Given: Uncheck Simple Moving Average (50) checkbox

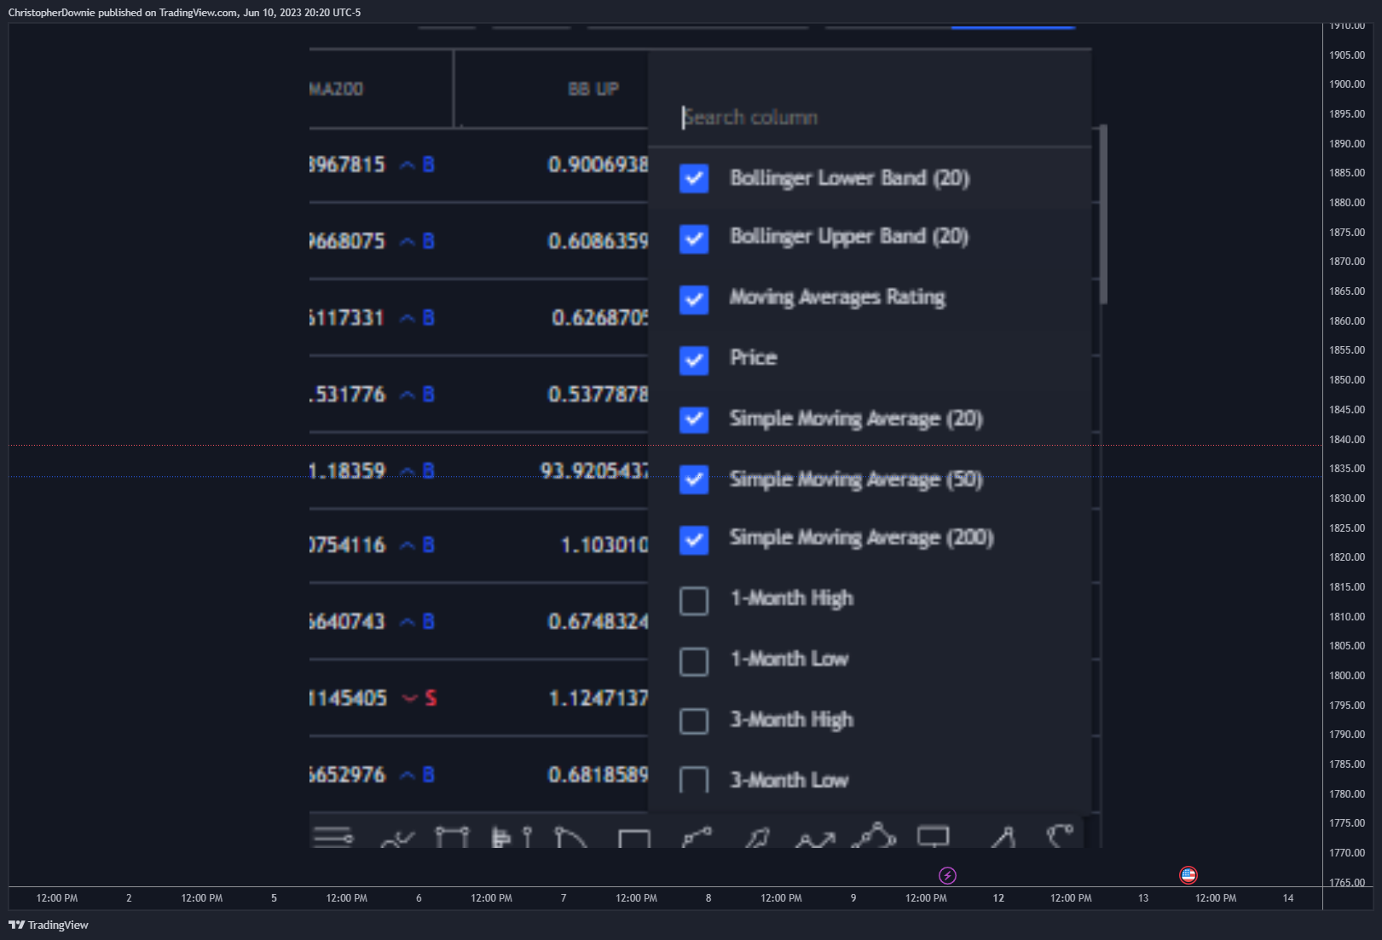Looking at the screenshot, I should [x=694, y=480].
